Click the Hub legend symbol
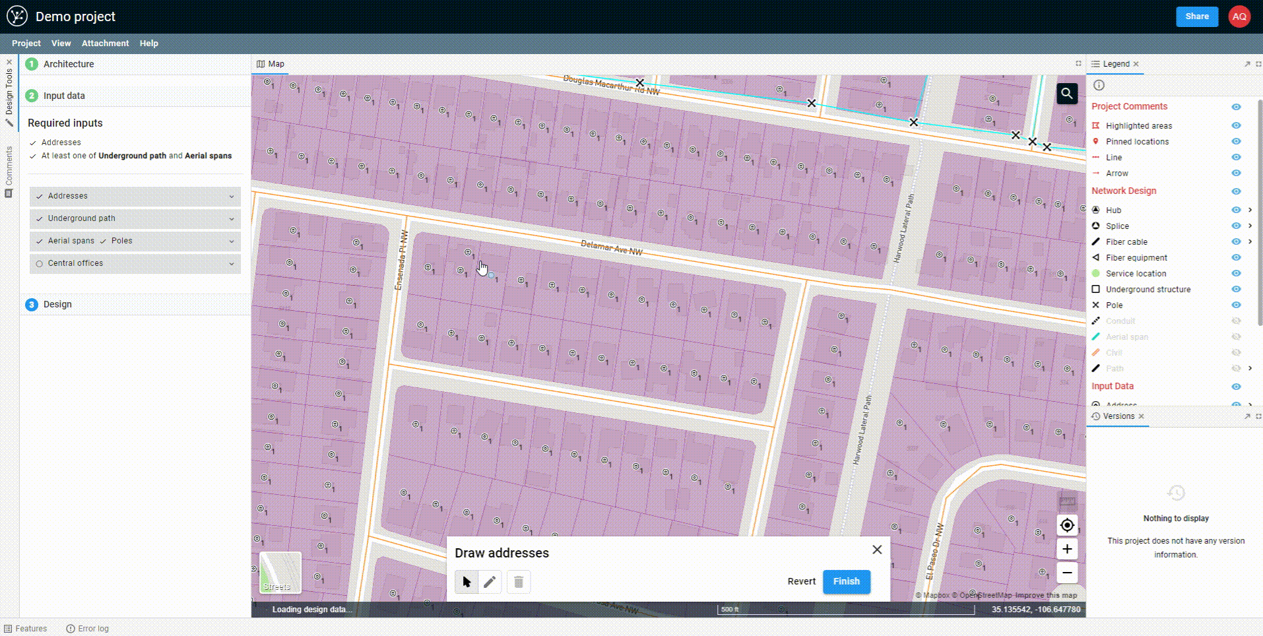 1096,210
